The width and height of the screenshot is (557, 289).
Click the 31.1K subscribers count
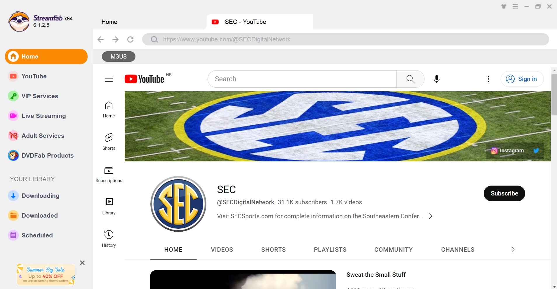point(302,202)
